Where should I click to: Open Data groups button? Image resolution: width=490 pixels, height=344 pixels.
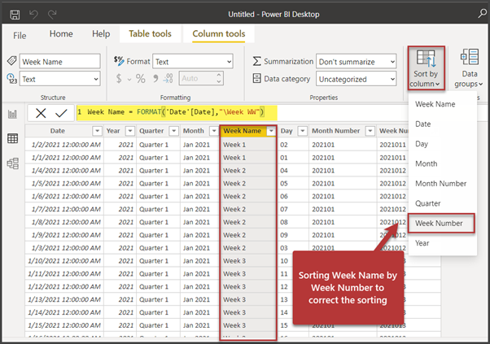(469, 68)
